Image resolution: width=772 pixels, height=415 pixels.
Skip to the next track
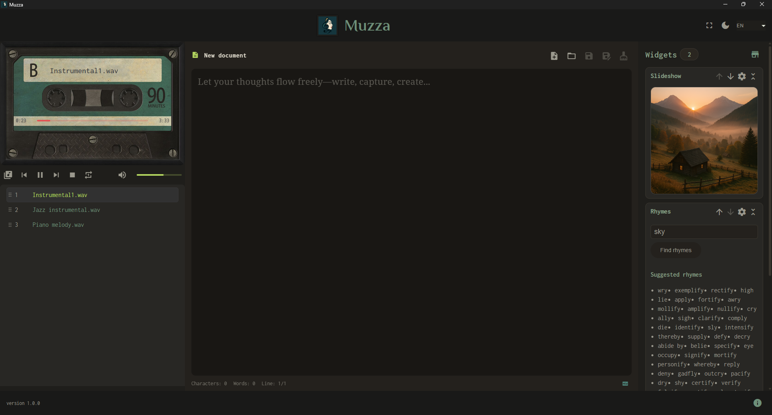click(56, 175)
